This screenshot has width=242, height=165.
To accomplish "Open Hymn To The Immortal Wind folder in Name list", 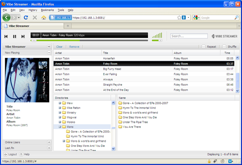I will [x=137, y=108].
